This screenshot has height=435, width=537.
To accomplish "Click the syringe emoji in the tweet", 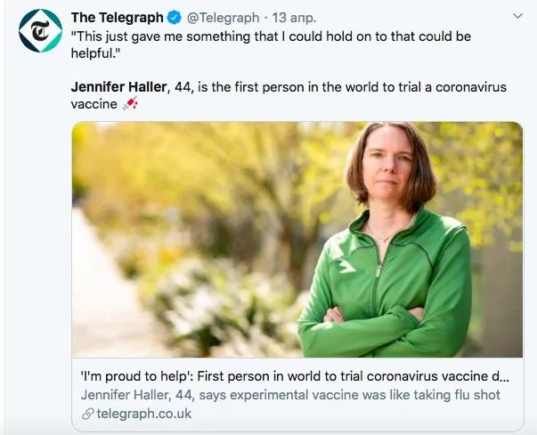I will click(130, 104).
